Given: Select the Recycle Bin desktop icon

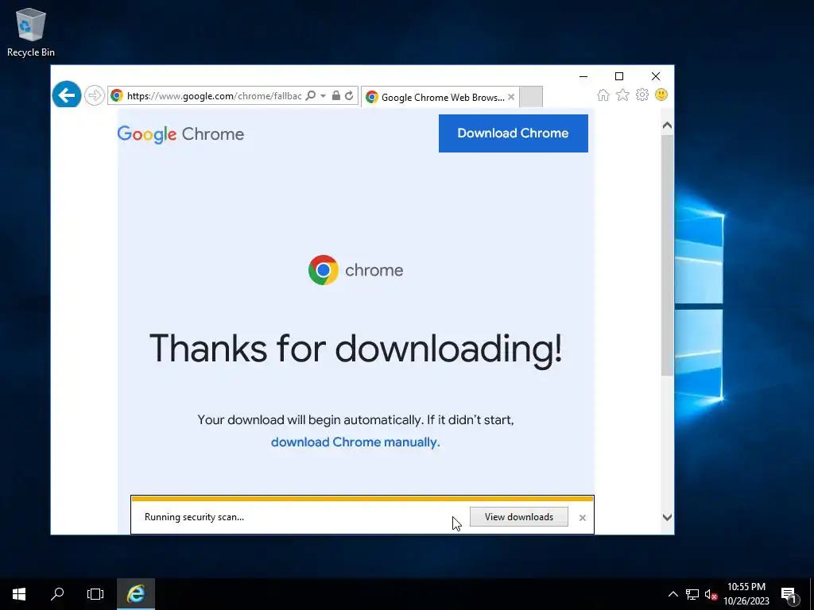Looking at the screenshot, I should (x=31, y=33).
